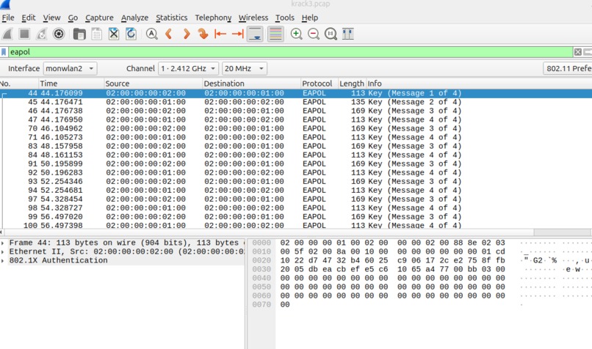
Task: Click into the eapol filter field
Action: click(290, 52)
